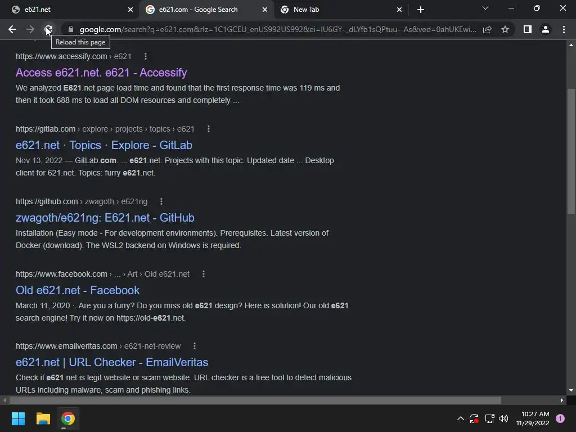The height and width of the screenshot is (432, 576).
Task: Open e621.net URL Checker EmailVeritas result
Action: (112, 362)
